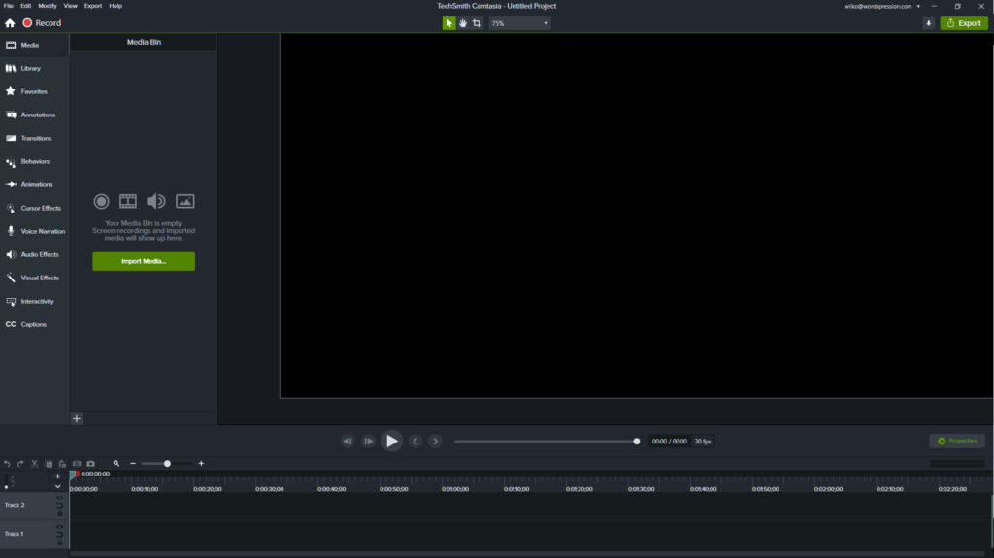Go to next marker with right chevron
Screen dimensions: 994x558
(x=435, y=442)
